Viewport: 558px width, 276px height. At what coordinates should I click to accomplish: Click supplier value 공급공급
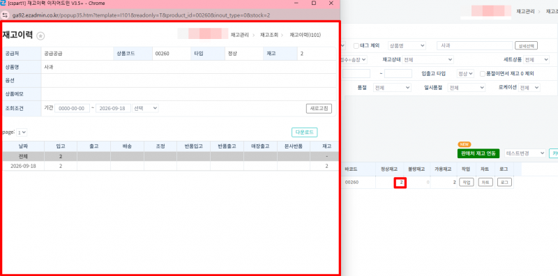coord(54,54)
